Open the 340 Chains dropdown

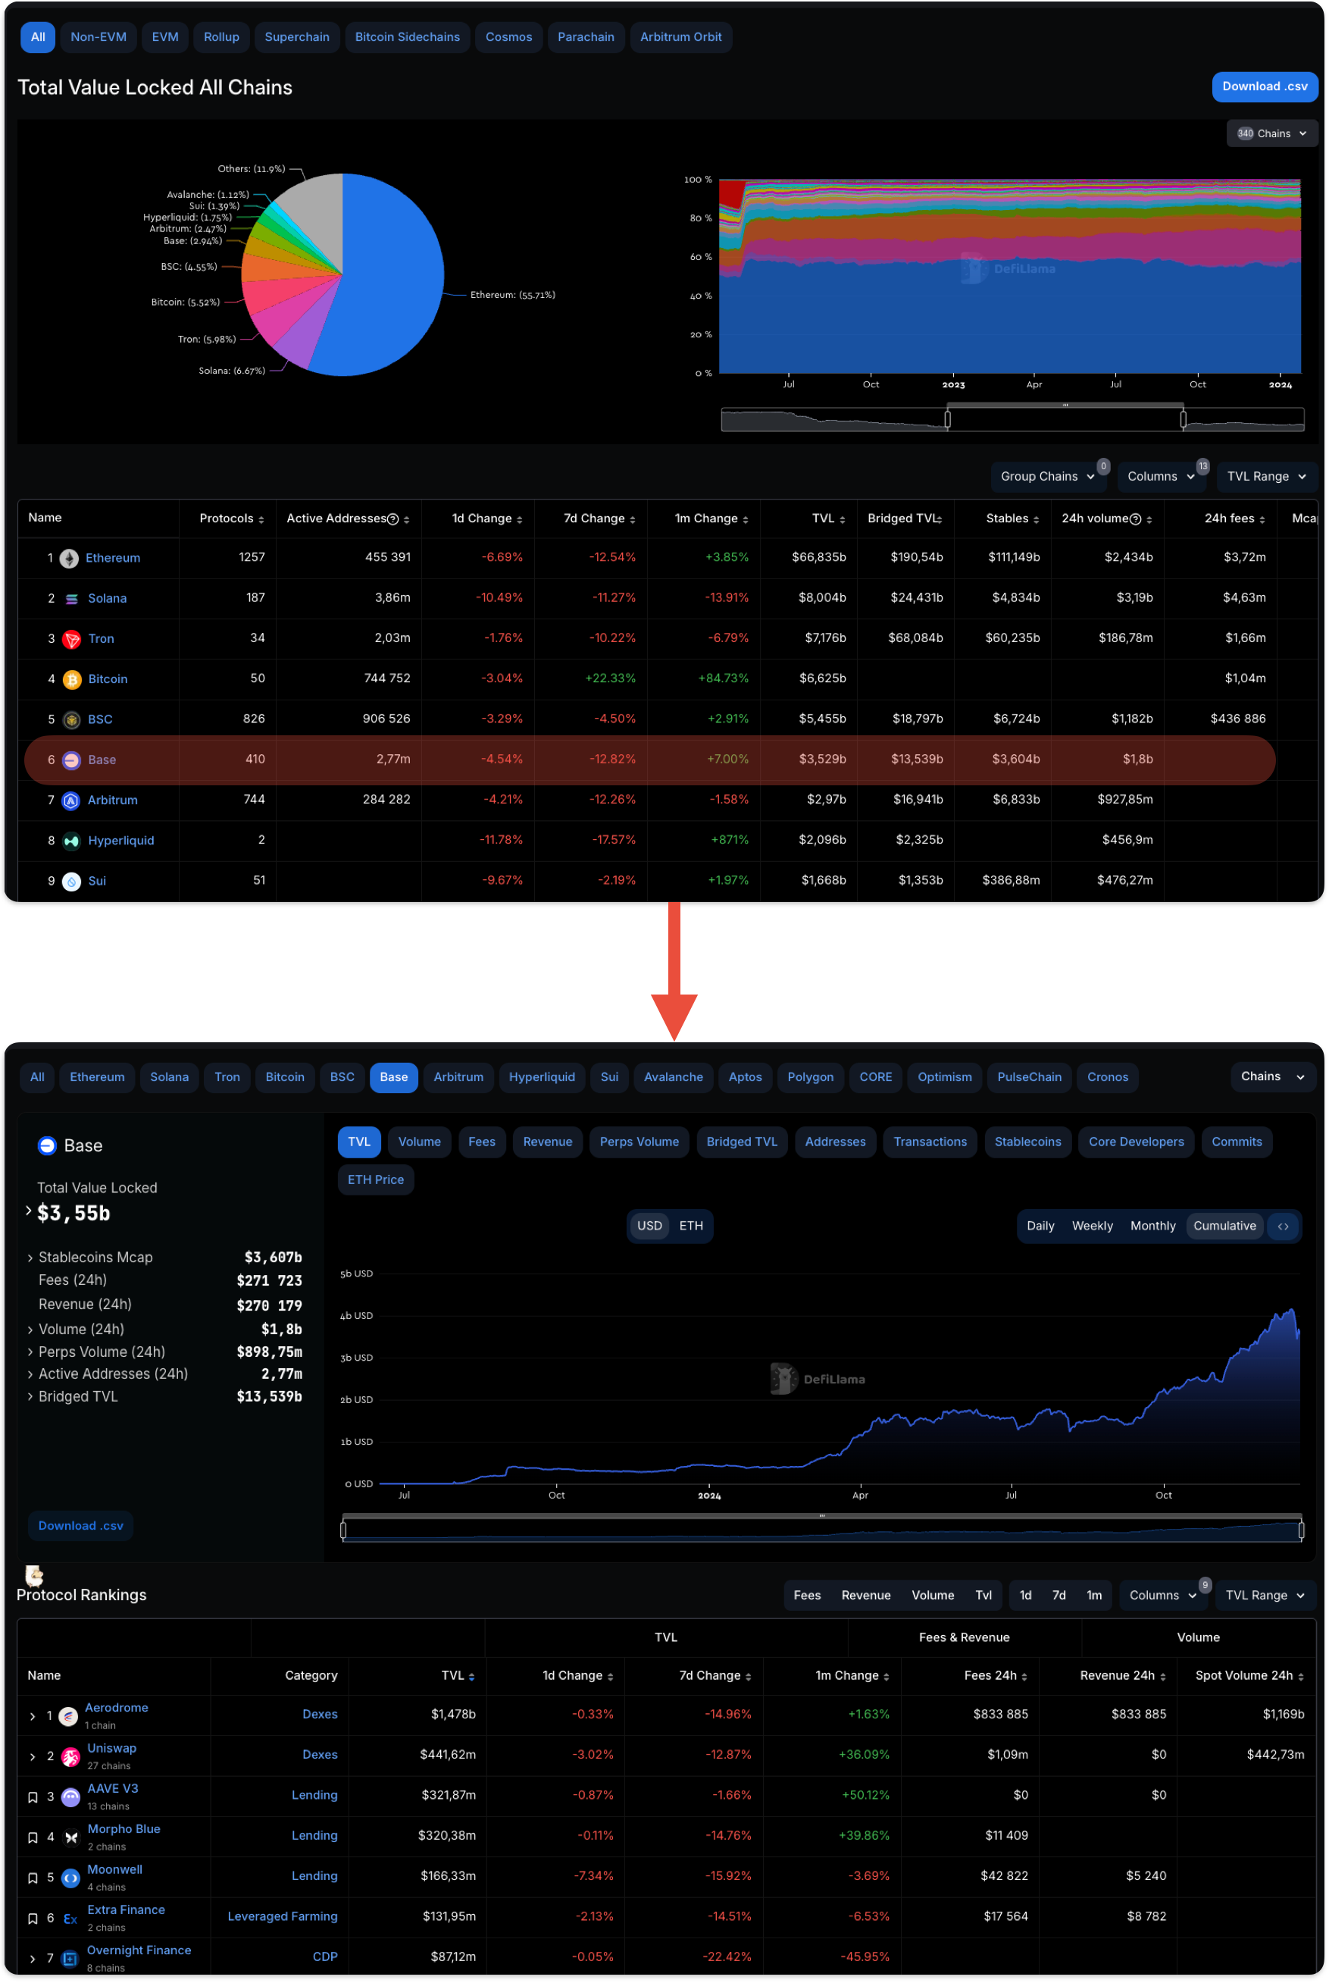[x=1271, y=133]
